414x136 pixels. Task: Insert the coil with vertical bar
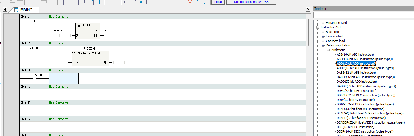point(134,2)
